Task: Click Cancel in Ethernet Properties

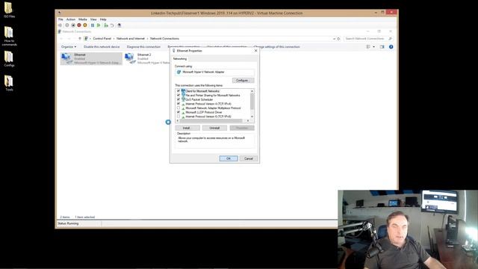Action: click(x=249, y=158)
